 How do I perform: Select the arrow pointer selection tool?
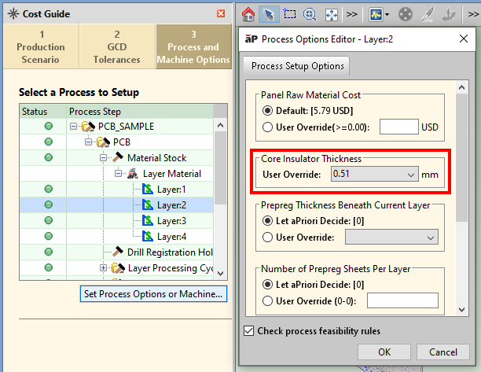[269, 14]
